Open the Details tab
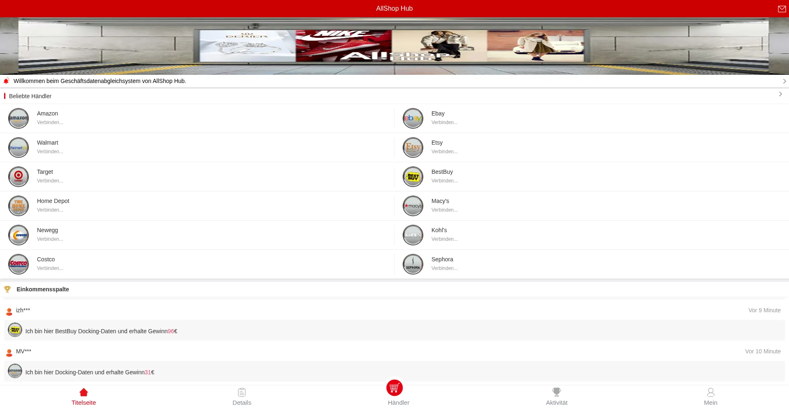The width and height of the screenshot is (789, 408). [242, 397]
